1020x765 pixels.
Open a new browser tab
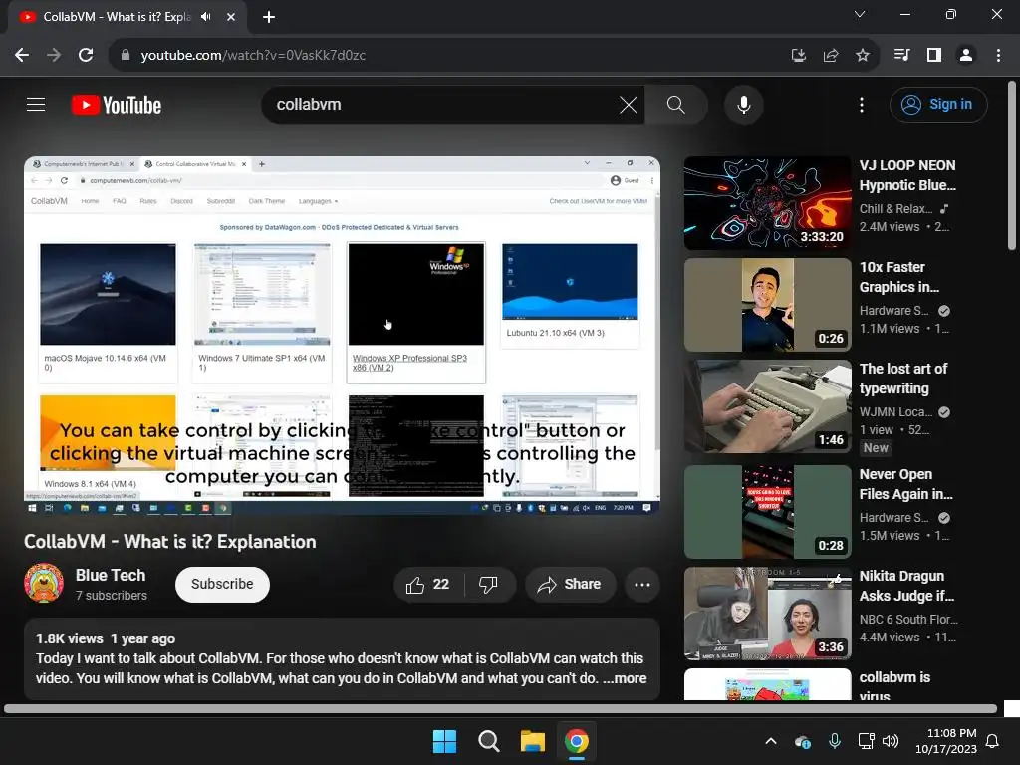[269, 17]
